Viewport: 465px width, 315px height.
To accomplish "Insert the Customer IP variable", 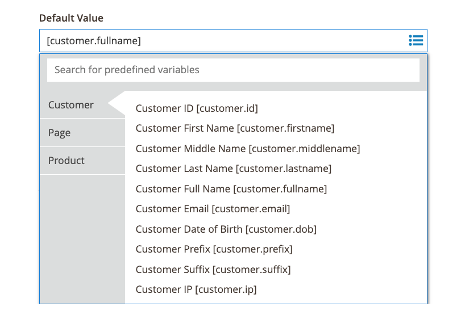I will point(196,289).
